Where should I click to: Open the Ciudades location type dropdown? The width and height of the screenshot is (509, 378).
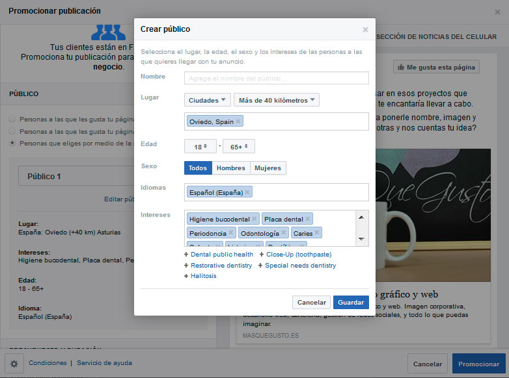pyautogui.click(x=208, y=100)
